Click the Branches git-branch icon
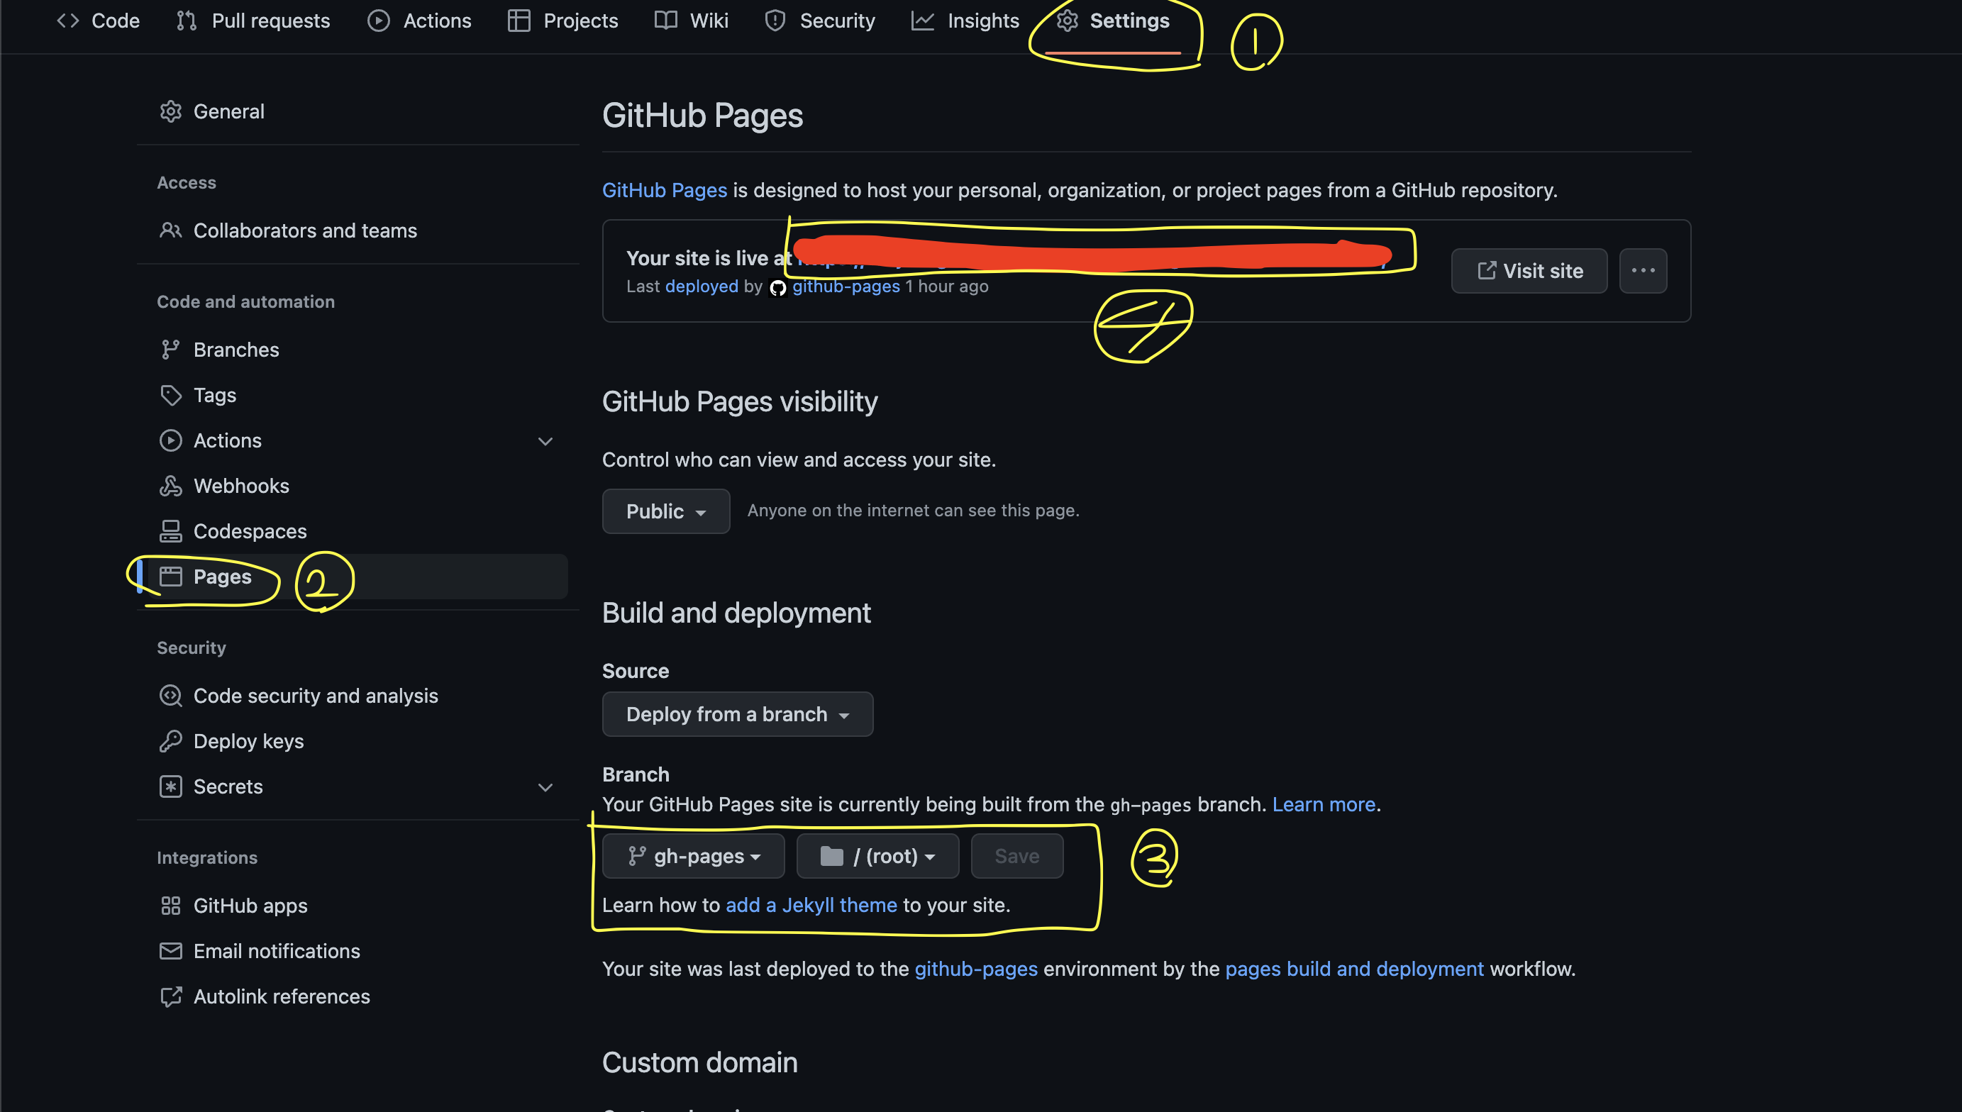Image resolution: width=1962 pixels, height=1112 pixels. pos(170,349)
